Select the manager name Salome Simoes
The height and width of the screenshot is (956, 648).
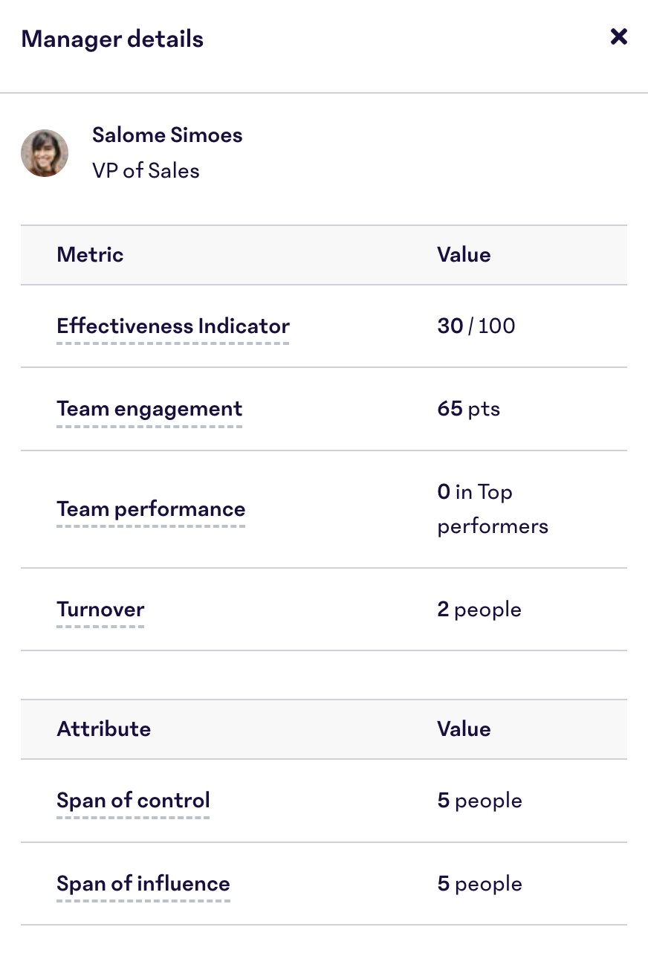pyautogui.click(x=167, y=135)
